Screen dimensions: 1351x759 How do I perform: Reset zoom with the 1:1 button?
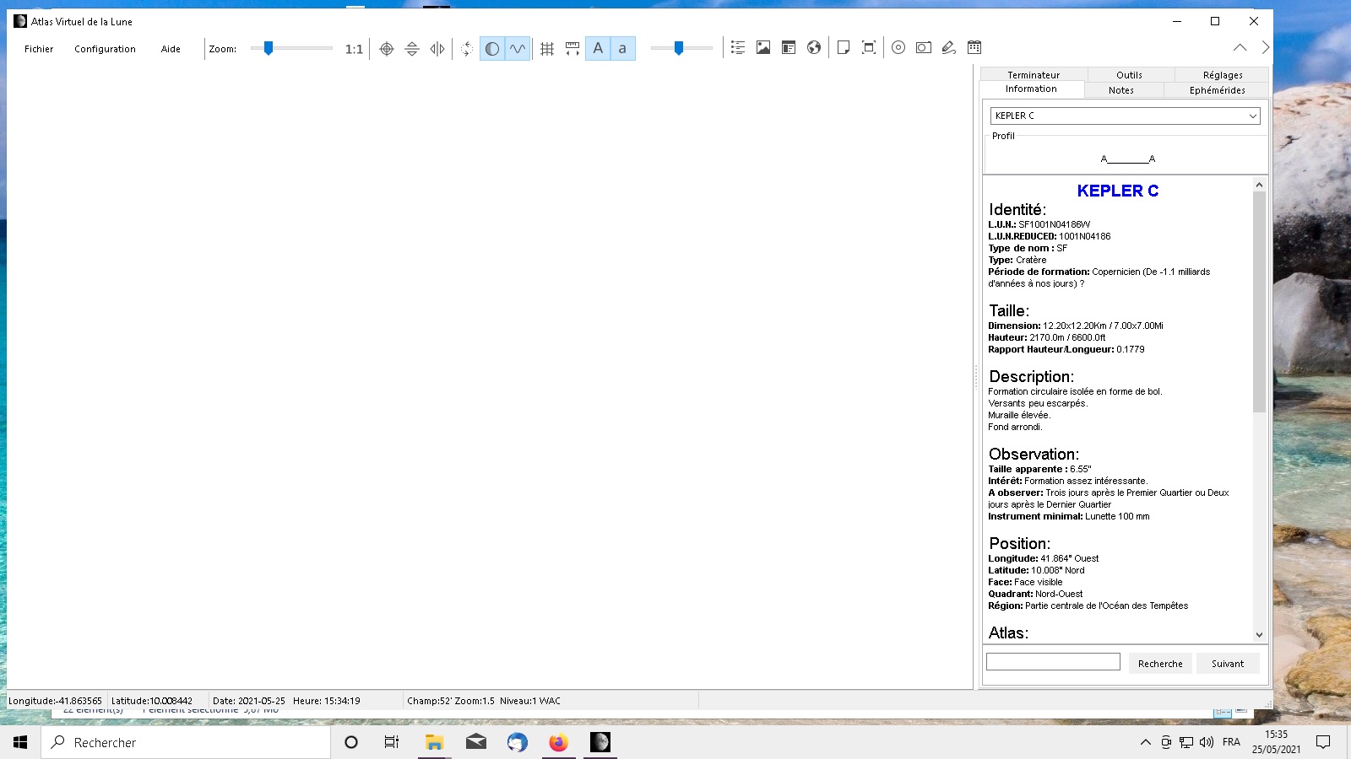pos(354,49)
